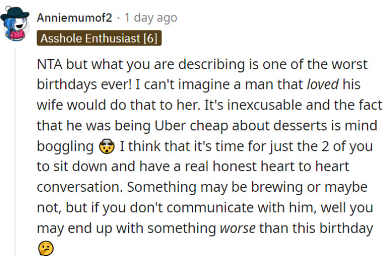Click the italic word "loved"
Screen dimensions: 387x257
tap(322, 85)
